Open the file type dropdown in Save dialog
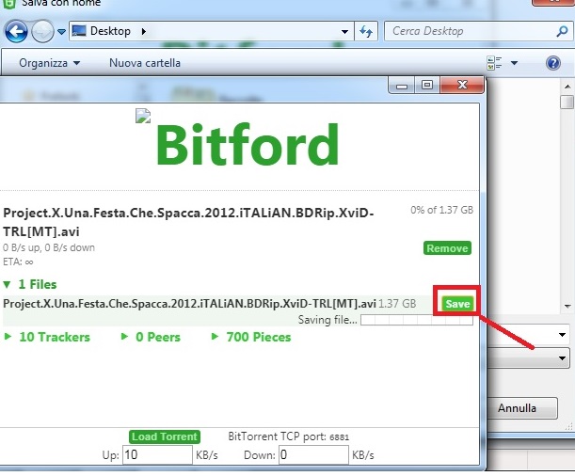The height and width of the screenshot is (476, 575). point(562,358)
